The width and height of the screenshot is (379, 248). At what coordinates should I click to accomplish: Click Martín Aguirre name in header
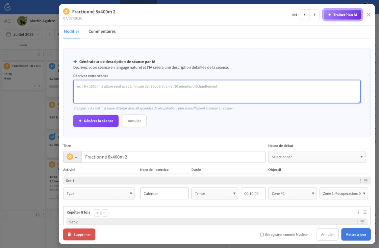coord(42,21)
